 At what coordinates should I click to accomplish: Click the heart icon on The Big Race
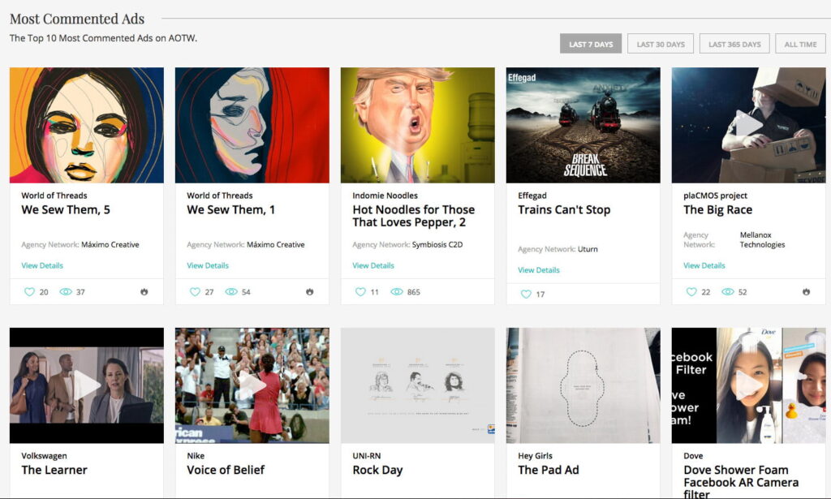[x=692, y=292]
